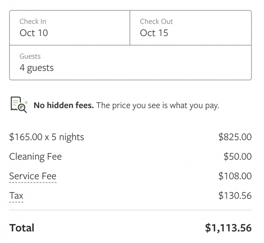Click the Cleaning Fee label

(35, 157)
